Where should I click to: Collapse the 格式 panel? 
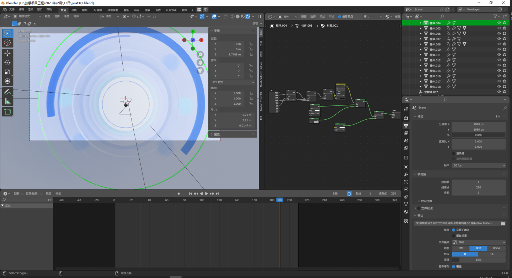tap(416, 116)
